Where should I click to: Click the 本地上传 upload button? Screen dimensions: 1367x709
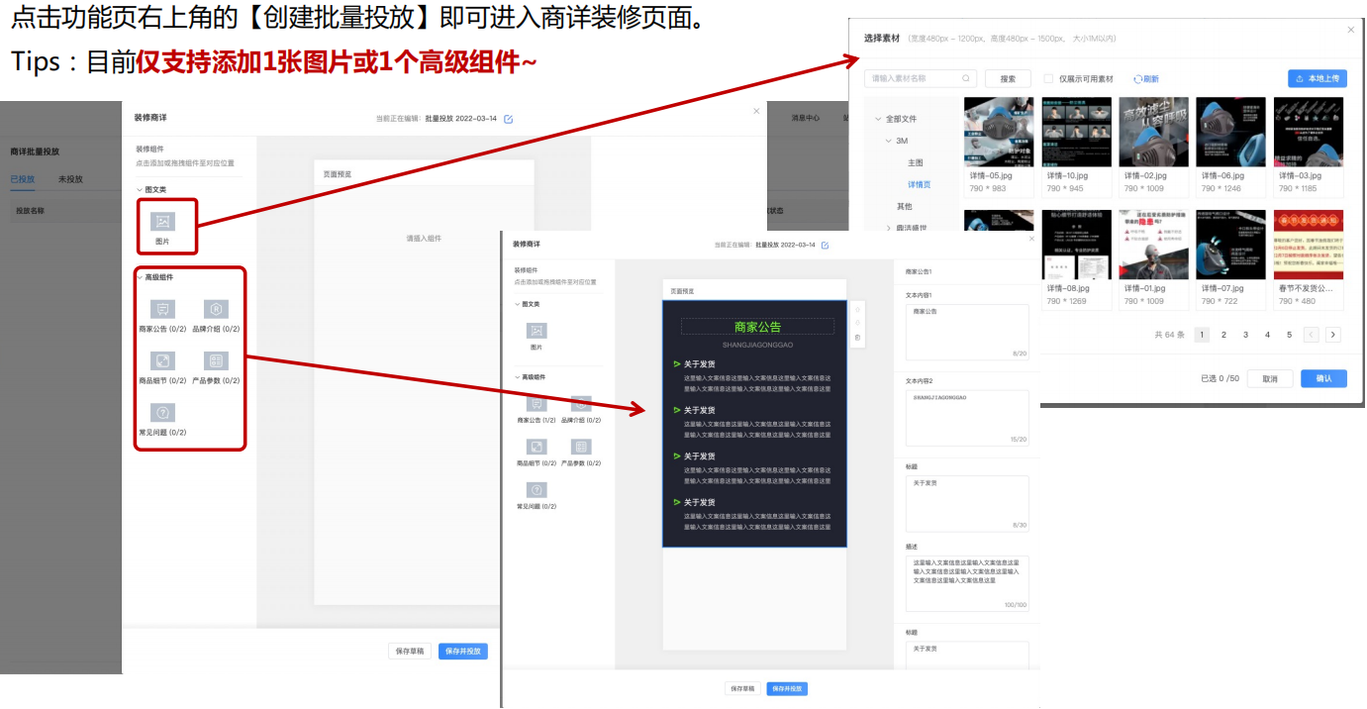tap(1318, 78)
